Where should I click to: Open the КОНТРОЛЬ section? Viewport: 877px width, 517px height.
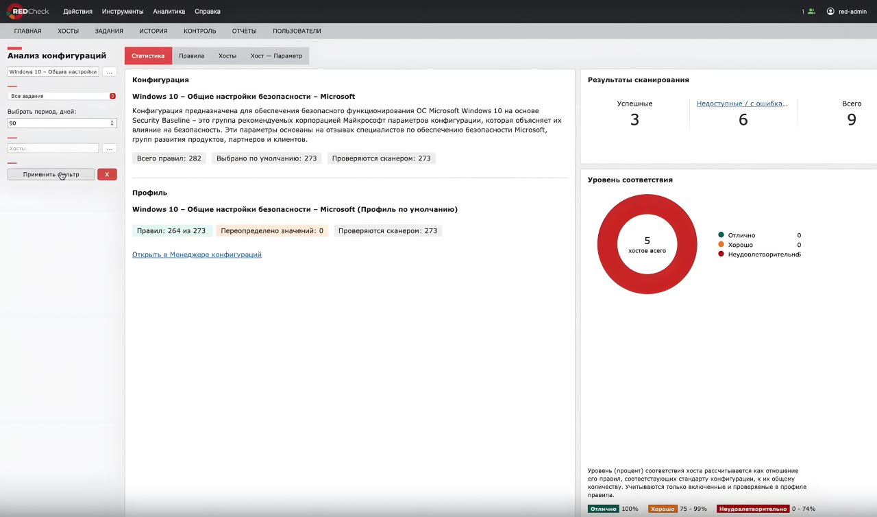click(200, 31)
